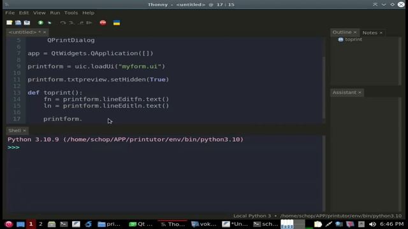
Task: Click the network plug tray icon
Action: (329, 224)
